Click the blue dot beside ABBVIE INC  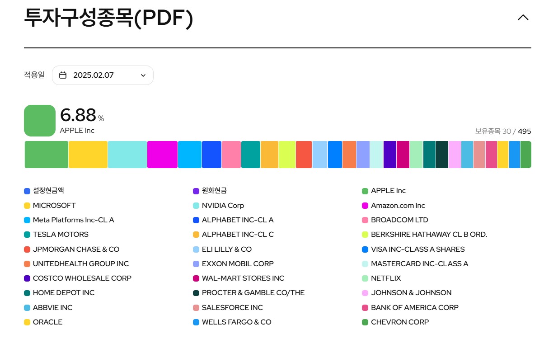click(x=27, y=308)
